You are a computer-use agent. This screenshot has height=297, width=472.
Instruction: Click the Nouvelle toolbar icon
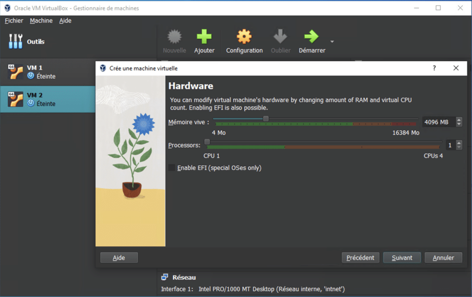click(x=174, y=36)
